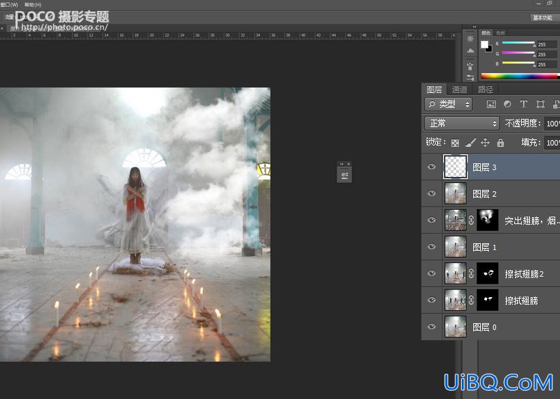The height and width of the screenshot is (399, 560).
Task: Hide 图层 3 with its eye icon
Action: tap(432, 167)
